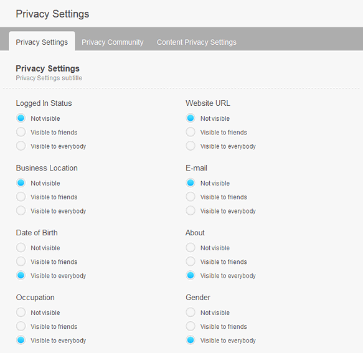The height and width of the screenshot is (353, 363).
Task: Choose Visible to friends for Website URL
Action: click(x=191, y=132)
